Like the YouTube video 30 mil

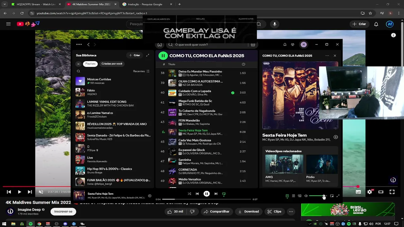point(175,212)
